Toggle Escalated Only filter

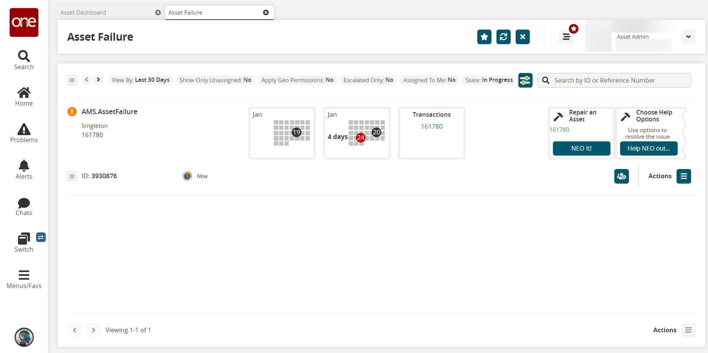pos(368,80)
